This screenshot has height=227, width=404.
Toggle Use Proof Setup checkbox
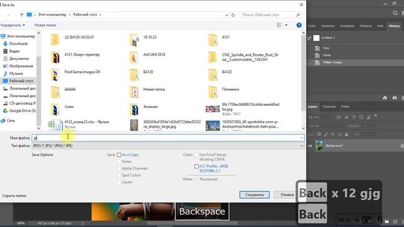(x=196, y=155)
